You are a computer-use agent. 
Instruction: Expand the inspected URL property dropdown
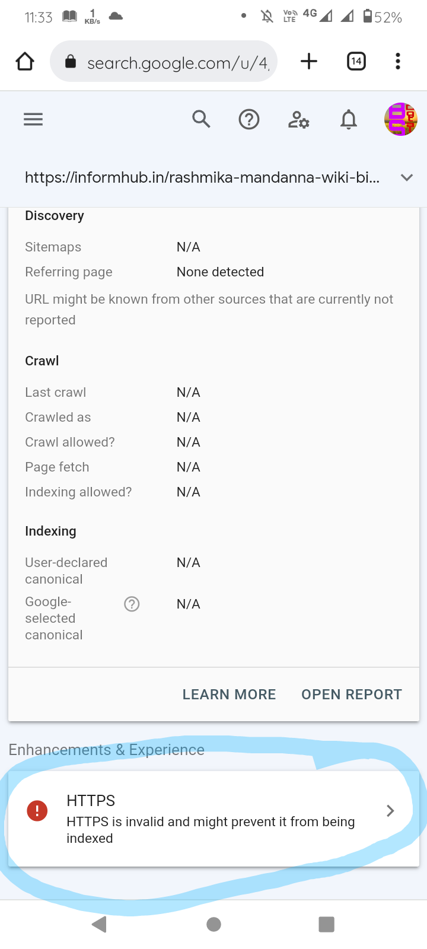click(406, 177)
